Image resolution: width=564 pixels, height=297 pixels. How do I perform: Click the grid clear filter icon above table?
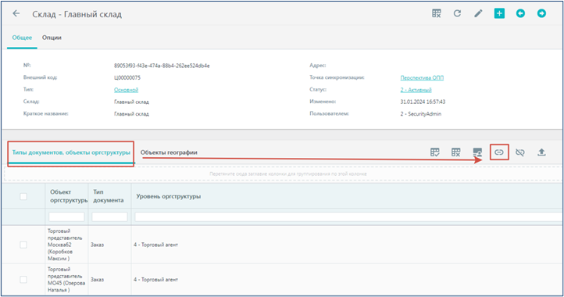(455, 152)
